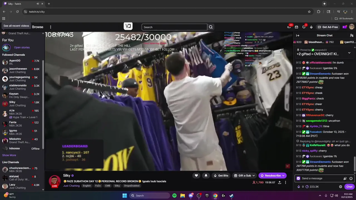Viewport: 356px width, 200px height.
Task: Open Spotify from the taskbar
Action: 174,196
